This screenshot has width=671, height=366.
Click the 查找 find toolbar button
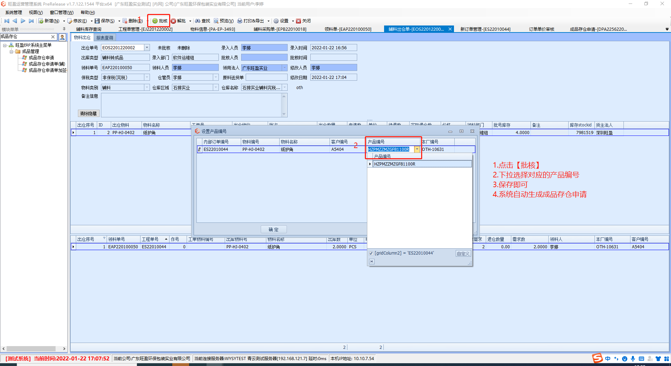[203, 21]
